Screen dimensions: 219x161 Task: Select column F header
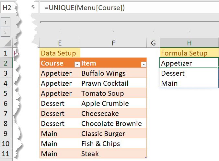(113, 43)
